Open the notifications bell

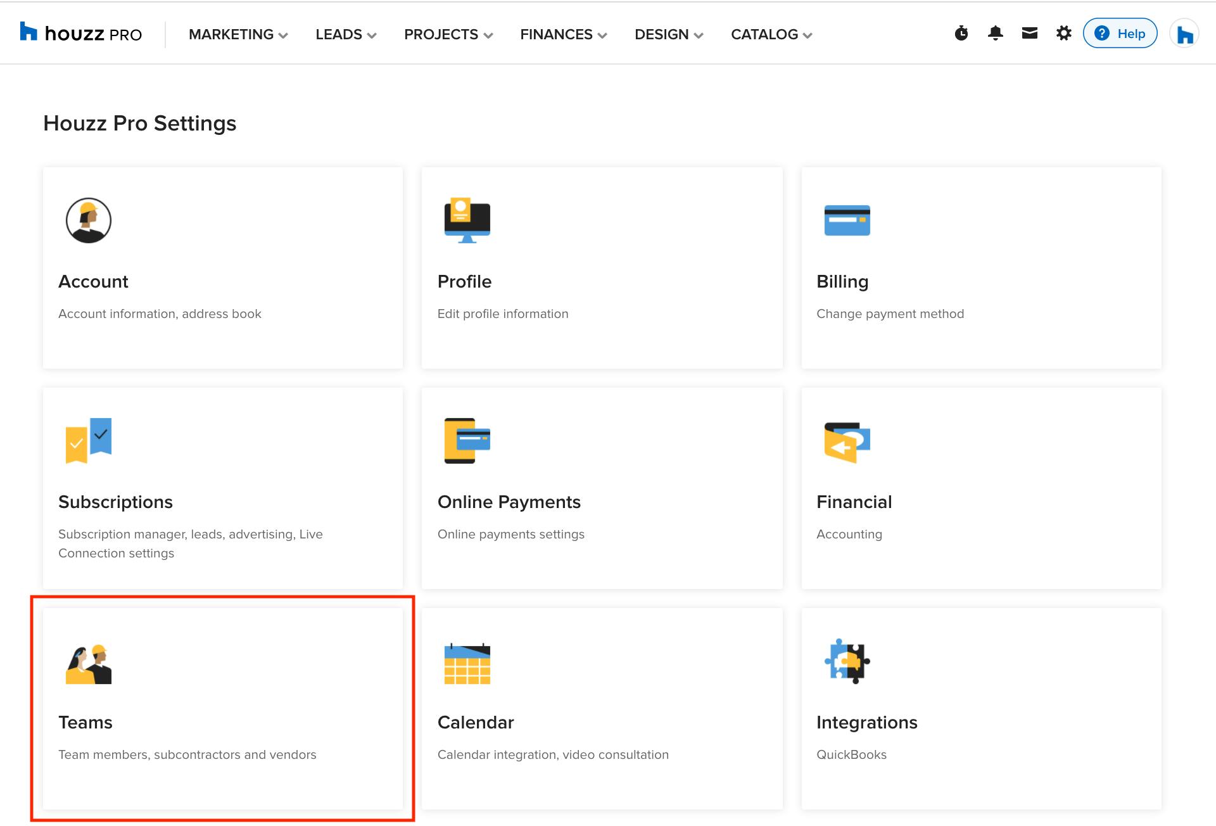(x=996, y=33)
